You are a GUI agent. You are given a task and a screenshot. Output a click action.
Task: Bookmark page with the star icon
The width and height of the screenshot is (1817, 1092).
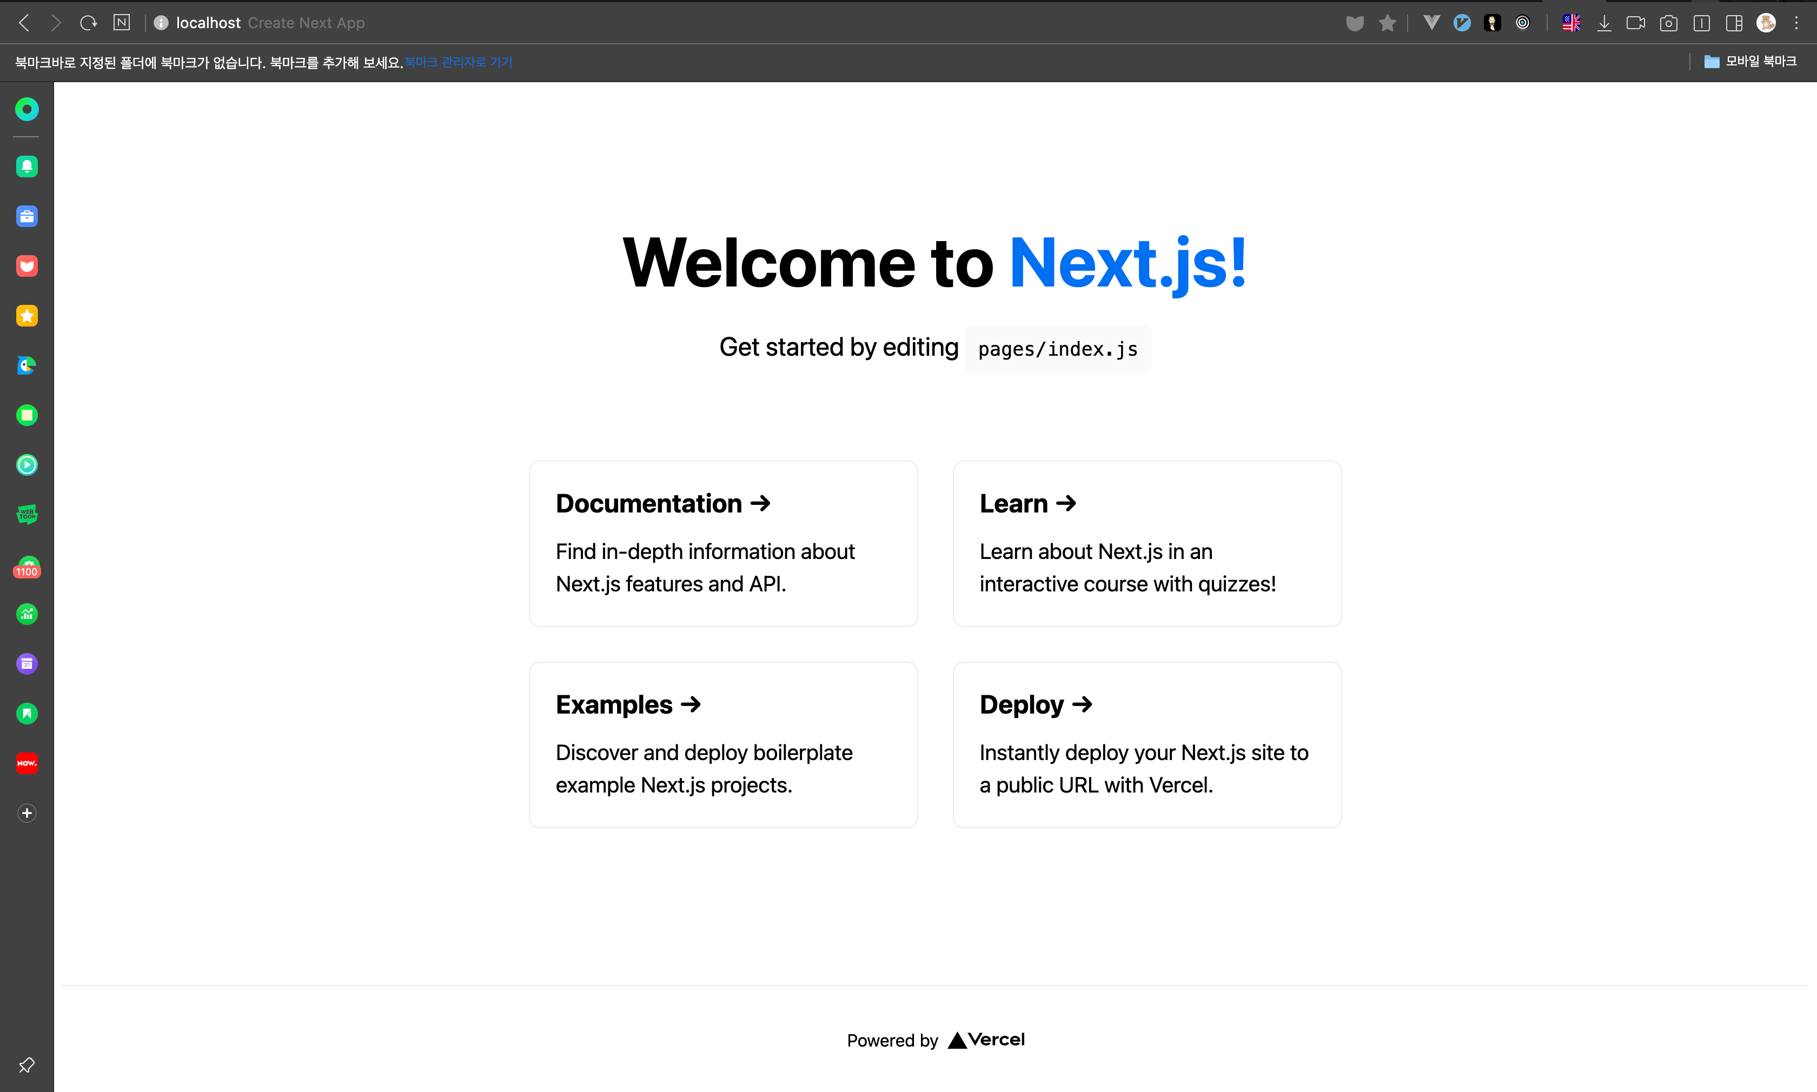coord(1387,24)
